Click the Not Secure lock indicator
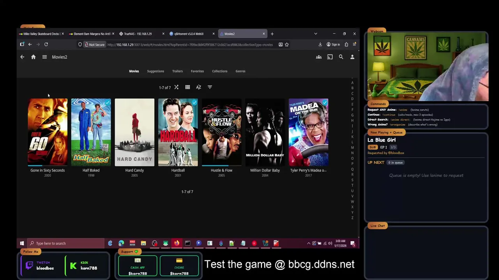The width and height of the screenshot is (499, 280). [x=95, y=44]
